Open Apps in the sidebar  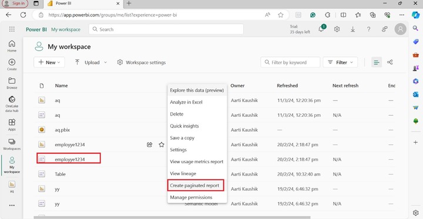tap(12, 125)
